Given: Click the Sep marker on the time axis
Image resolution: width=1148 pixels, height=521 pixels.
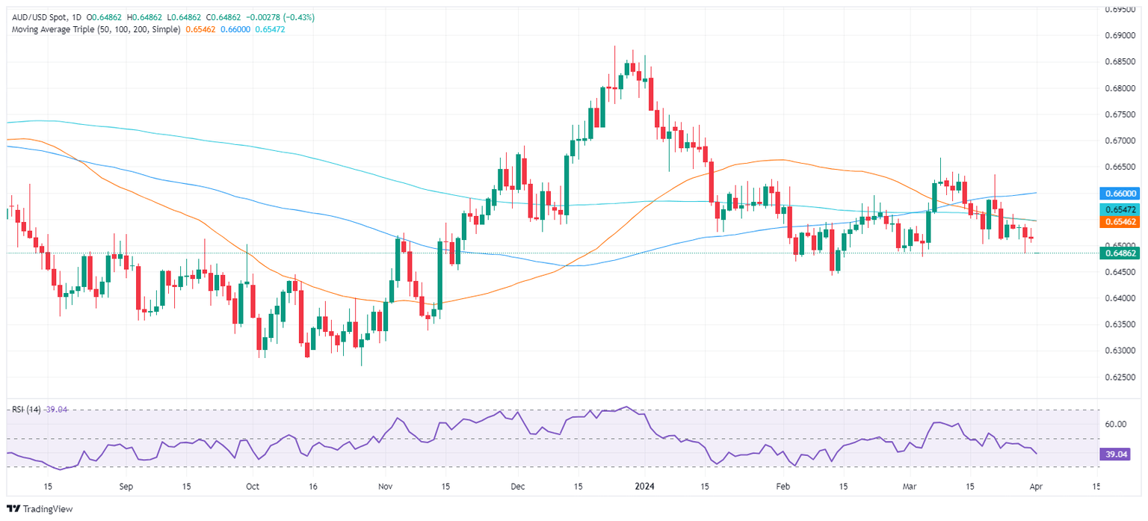Looking at the screenshot, I should tap(125, 485).
